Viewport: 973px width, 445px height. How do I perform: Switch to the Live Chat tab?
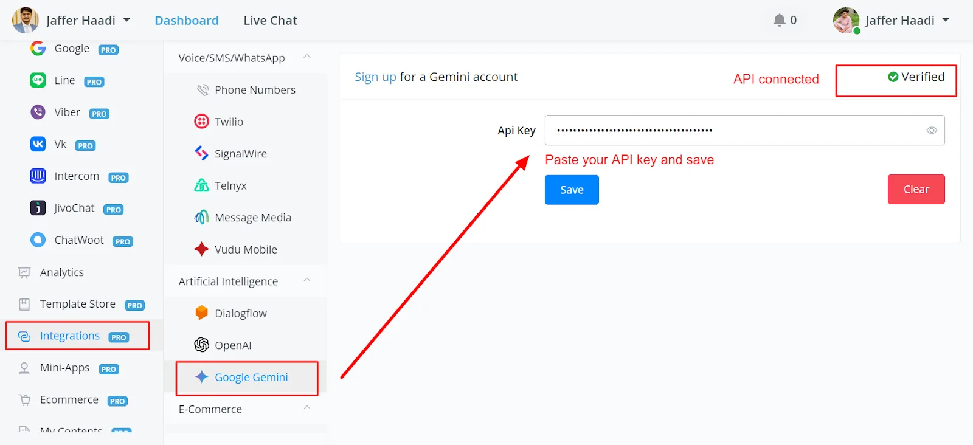click(270, 21)
